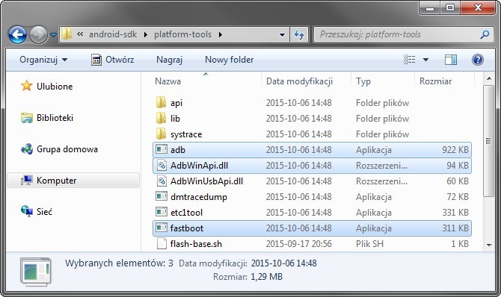Screen dimensions: 501x297
Task: Click Nagraj in the toolbar
Action: coord(169,60)
